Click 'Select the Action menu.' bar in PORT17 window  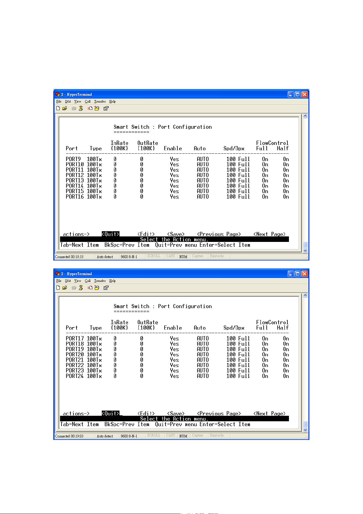tap(174, 419)
